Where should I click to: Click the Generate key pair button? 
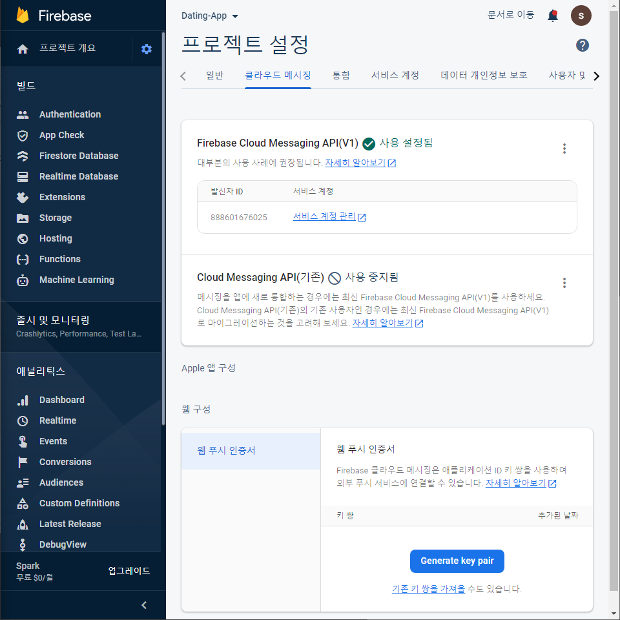(457, 561)
